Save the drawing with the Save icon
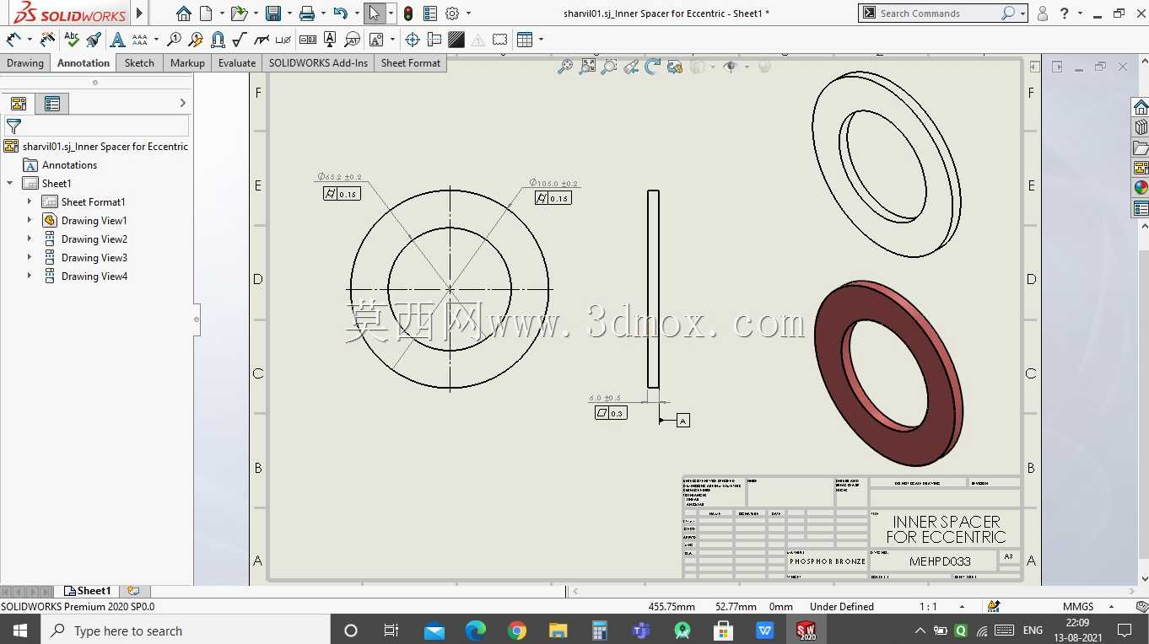This screenshot has width=1149, height=644. tap(273, 13)
